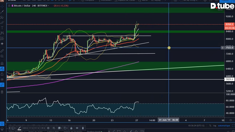Select the horizontal line price label 5829.6

pos(229,79)
